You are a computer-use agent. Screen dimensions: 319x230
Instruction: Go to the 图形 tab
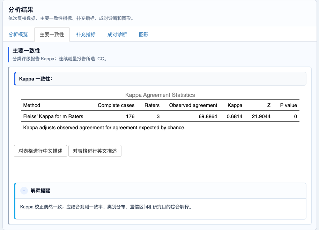pyautogui.click(x=144, y=34)
